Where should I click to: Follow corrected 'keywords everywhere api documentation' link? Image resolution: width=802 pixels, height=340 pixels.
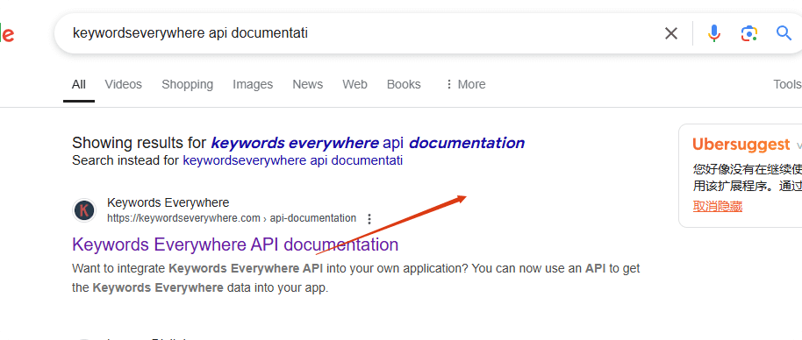368,143
